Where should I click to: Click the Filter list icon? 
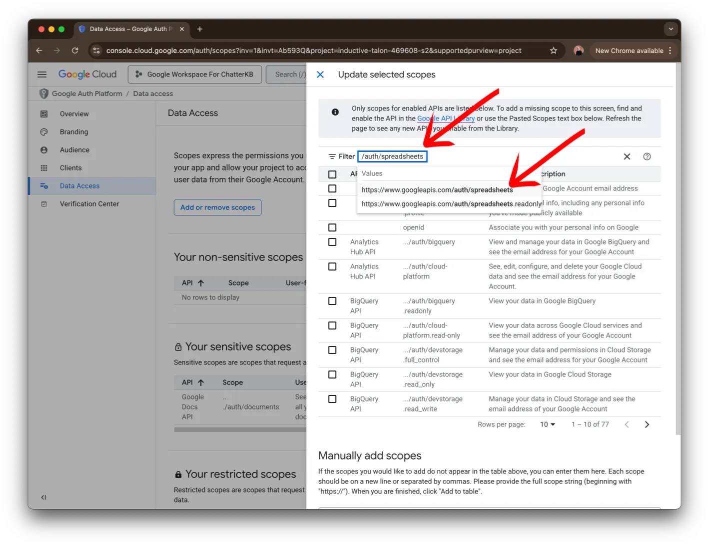tap(332, 156)
